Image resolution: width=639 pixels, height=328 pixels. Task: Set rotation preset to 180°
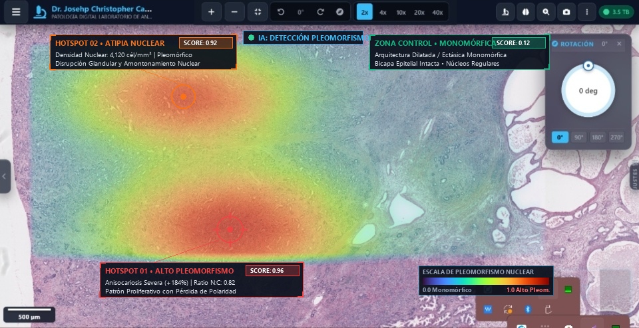[598, 137]
